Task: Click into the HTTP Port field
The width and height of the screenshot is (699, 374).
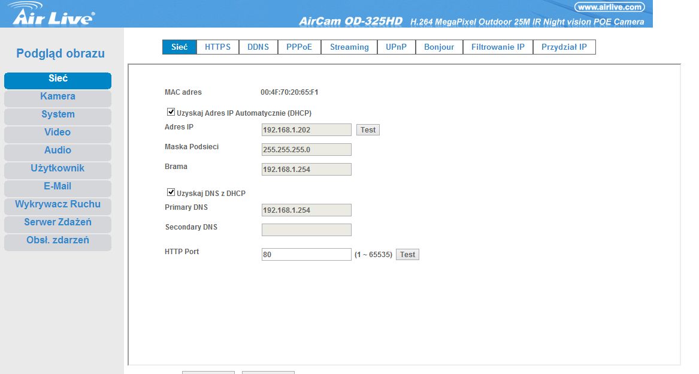Action: 306,255
